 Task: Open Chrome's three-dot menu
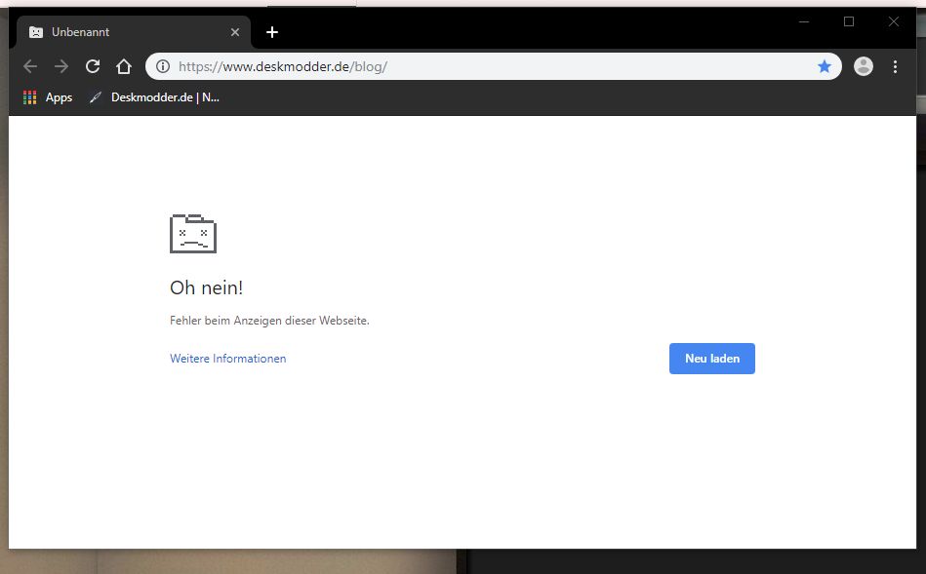(896, 66)
